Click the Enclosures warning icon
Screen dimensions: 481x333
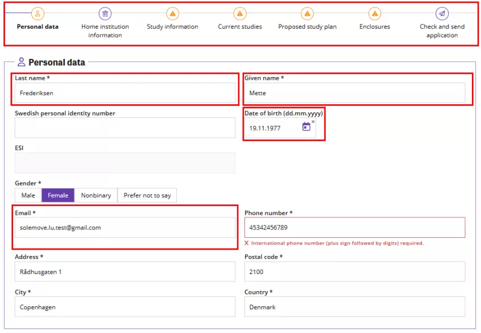(x=374, y=14)
